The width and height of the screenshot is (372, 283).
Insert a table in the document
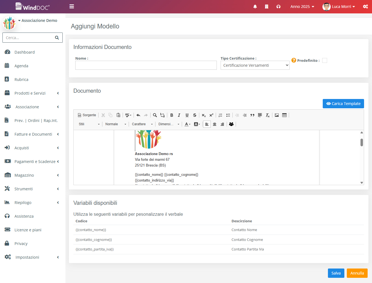(x=284, y=115)
